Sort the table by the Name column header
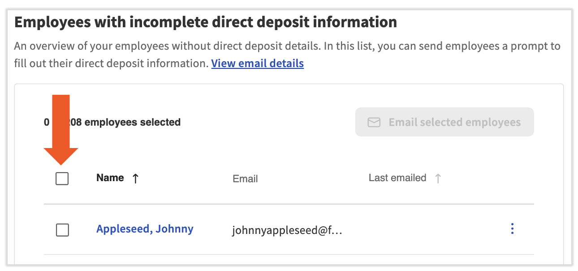578x271 pixels. [x=110, y=178]
